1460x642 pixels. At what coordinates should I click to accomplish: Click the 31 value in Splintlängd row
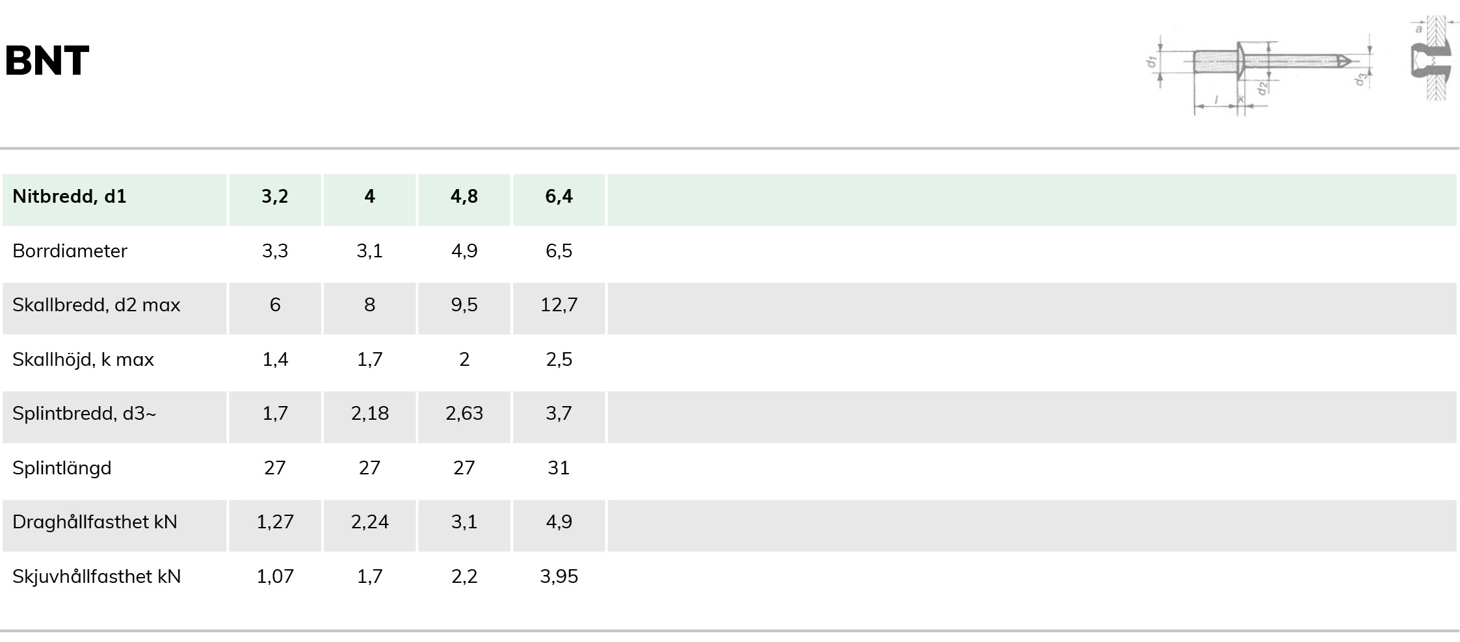click(559, 468)
